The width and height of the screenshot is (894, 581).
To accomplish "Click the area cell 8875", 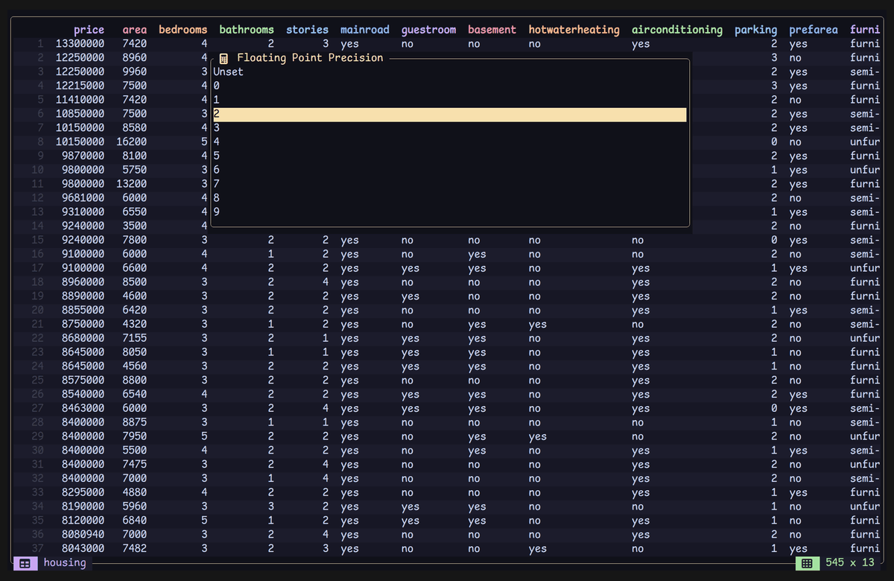I will [x=135, y=422].
